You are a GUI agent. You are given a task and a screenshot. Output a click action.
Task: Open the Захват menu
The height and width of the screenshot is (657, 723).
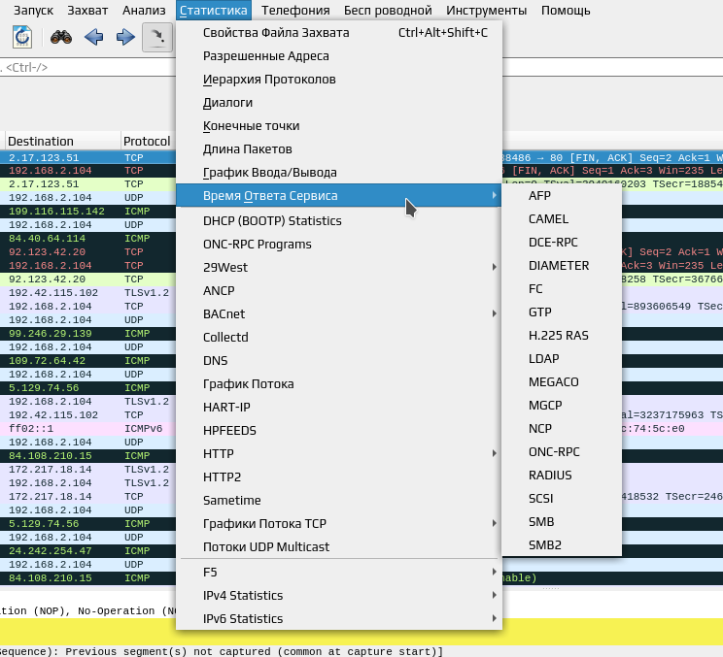[x=87, y=10]
